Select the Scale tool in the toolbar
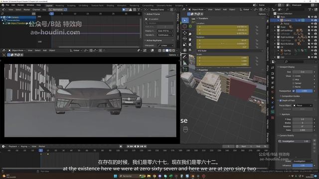Screen dimensions: 319x179 click(185, 44)
